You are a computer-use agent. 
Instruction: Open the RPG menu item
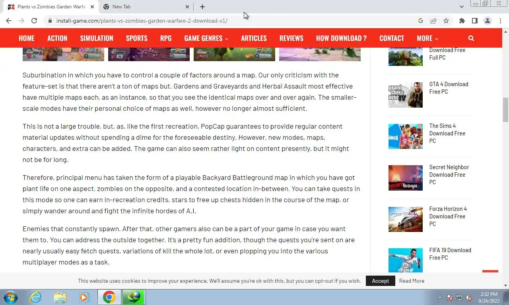click(166, 38)
